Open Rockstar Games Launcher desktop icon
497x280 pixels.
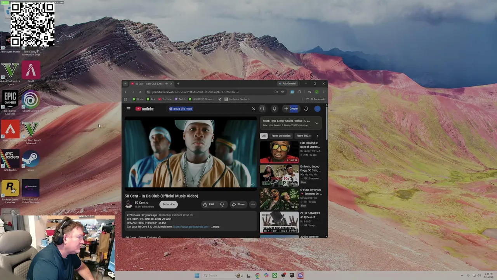click(10, 191)
